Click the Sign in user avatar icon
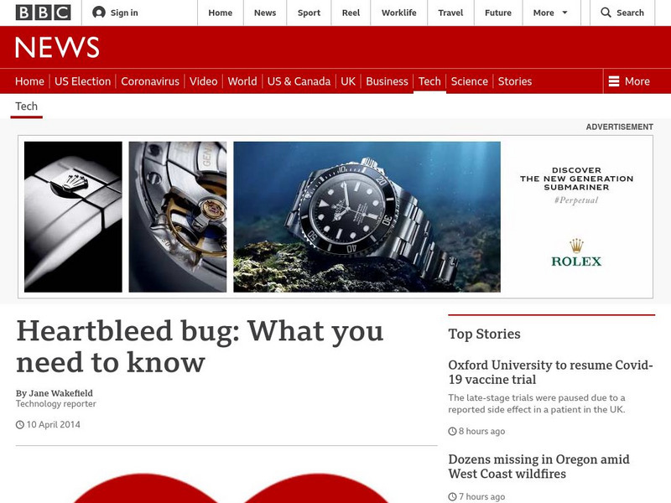This screenshot has width=671, height=503. coord(99,13)
